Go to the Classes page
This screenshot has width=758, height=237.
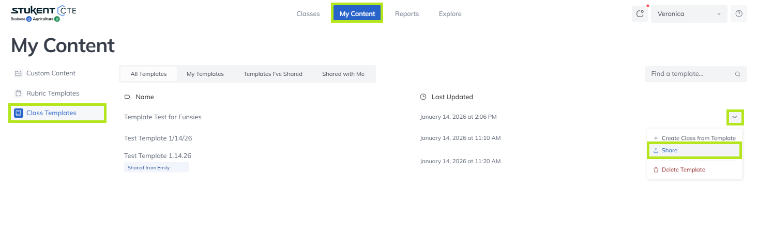point(308,14)
